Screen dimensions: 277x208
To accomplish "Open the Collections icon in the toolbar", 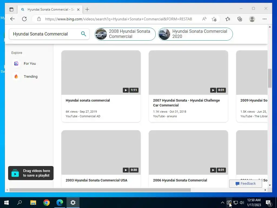I will (240, 19).
